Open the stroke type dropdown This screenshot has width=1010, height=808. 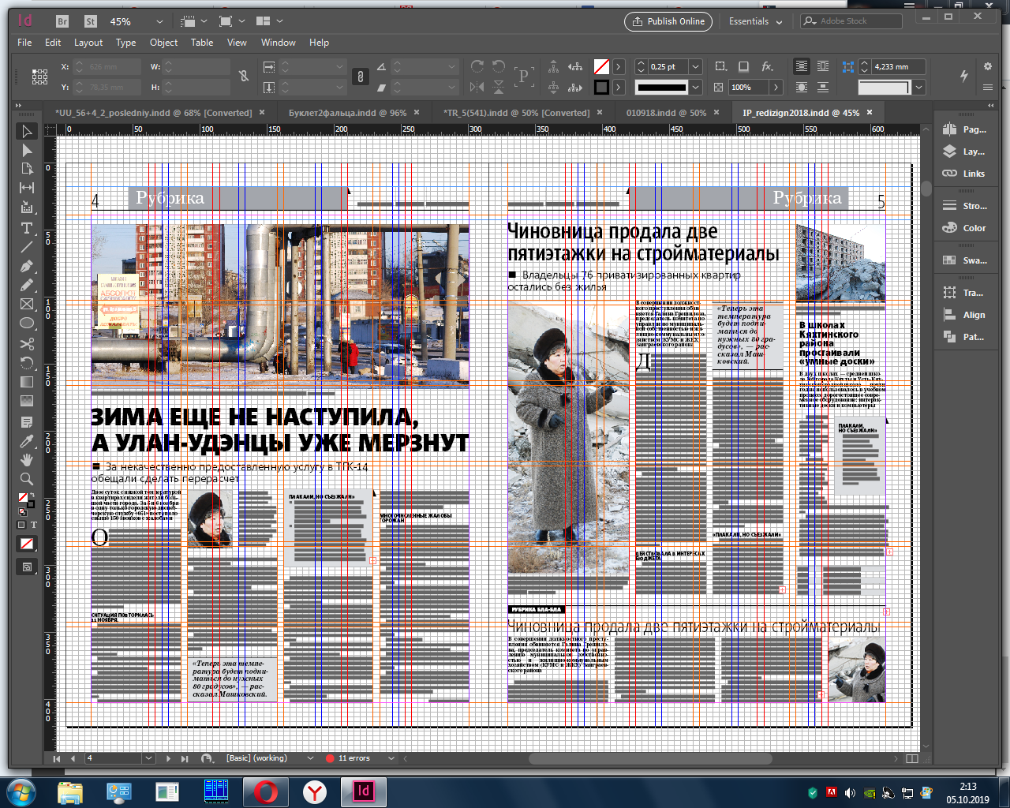pos(695,87)
